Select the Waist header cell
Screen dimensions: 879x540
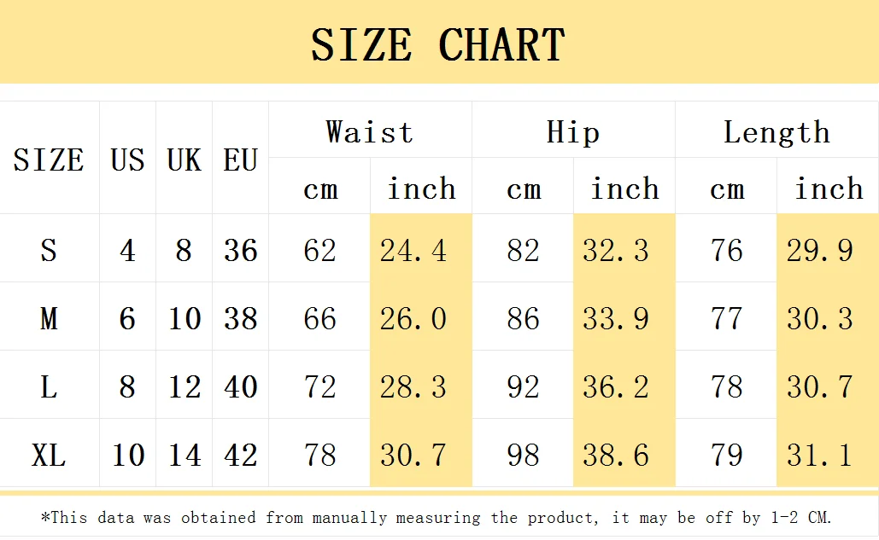370,132
